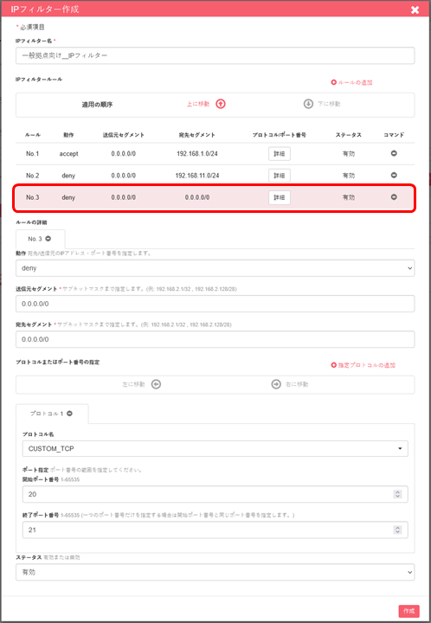Open the ステータス 有効 dropdown
Screen dimensions: 431x623
pos(215,572)
